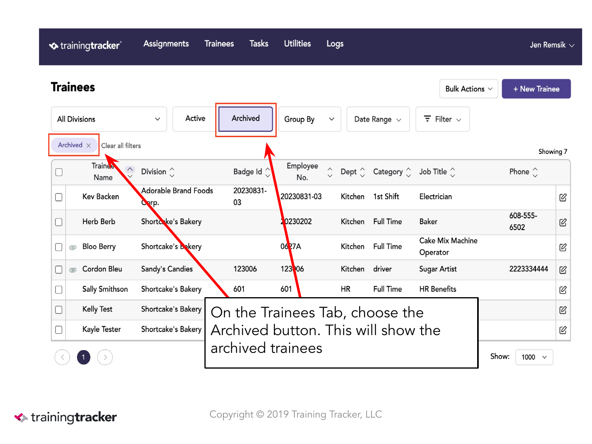Screen dimensions: 592x444
Task: Open the Trainees menu
Action: tap(219, 44)
